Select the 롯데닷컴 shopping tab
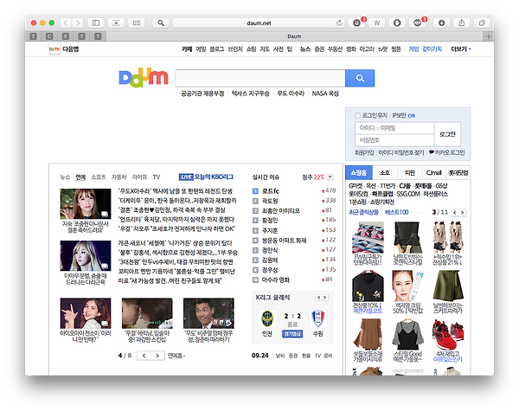The image size is (519, 411). click(x=458, y=173)
